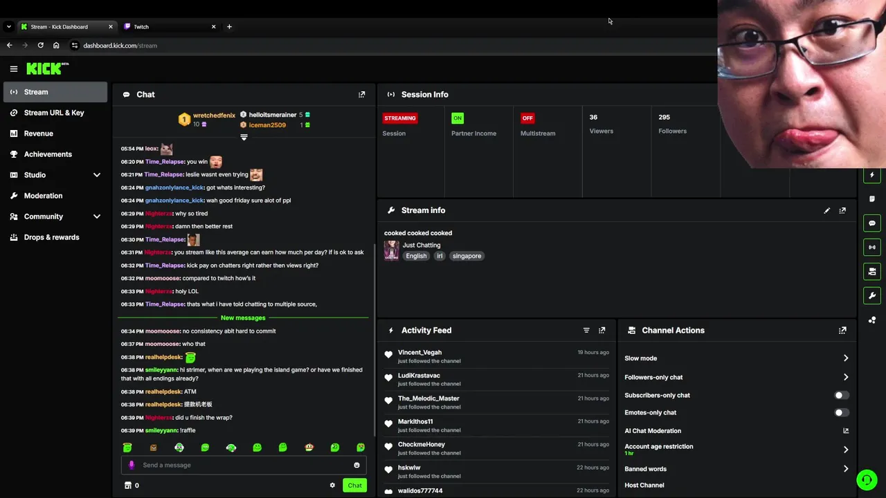This screenshot has height=498, width=886.
Task: Pop out the Channel Actions panel
Action: pos(842,331)
